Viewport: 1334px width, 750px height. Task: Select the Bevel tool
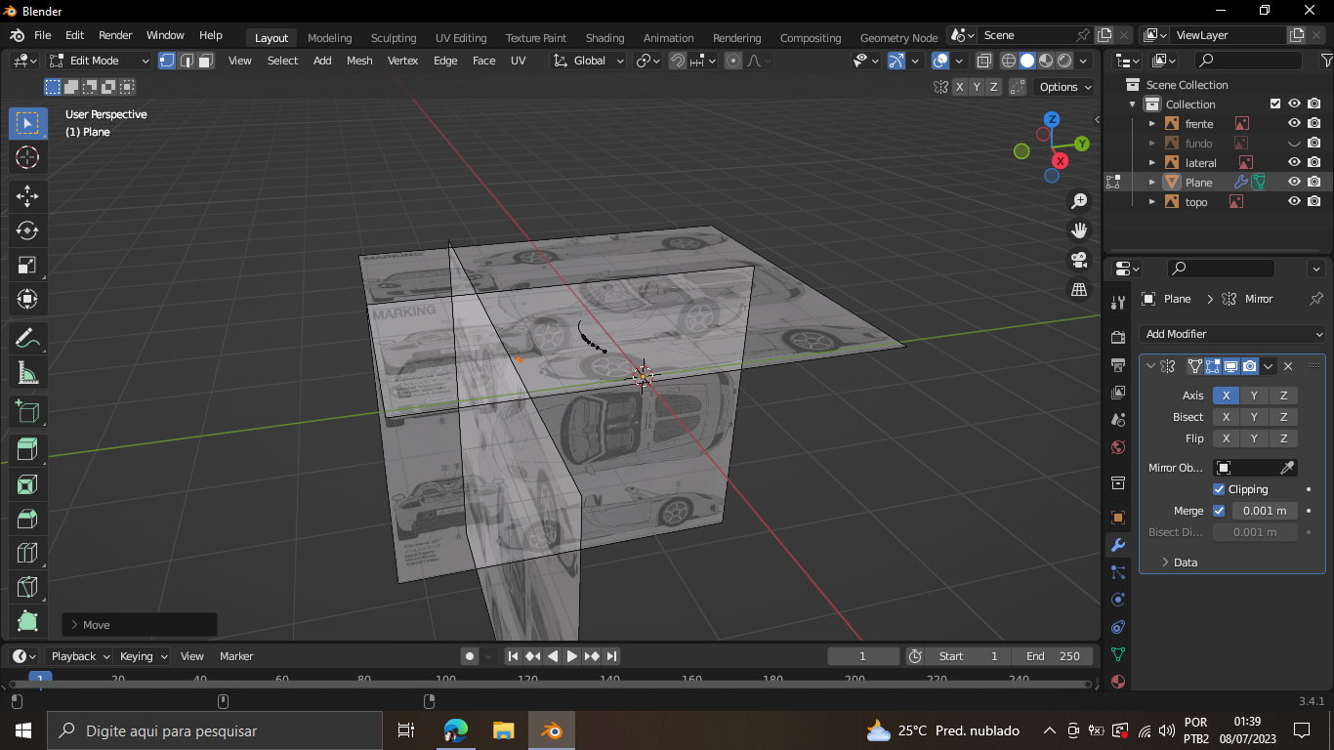[27, 519]
